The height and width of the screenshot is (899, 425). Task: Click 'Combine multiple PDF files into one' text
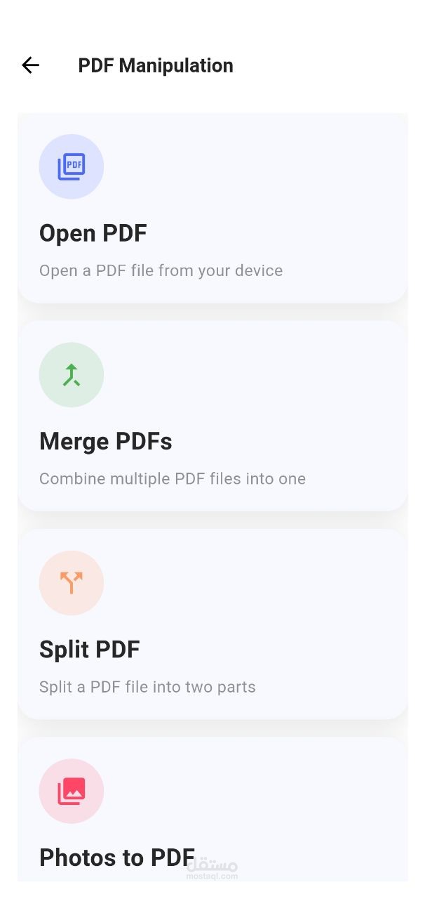pos(172,479)
